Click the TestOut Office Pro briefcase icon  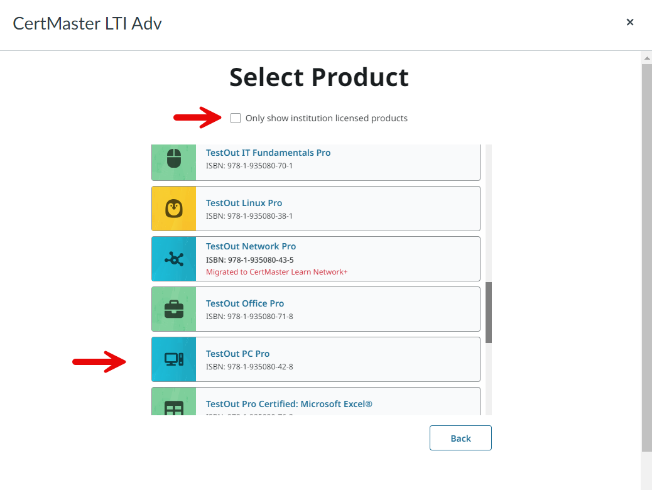tap(174, 309)
